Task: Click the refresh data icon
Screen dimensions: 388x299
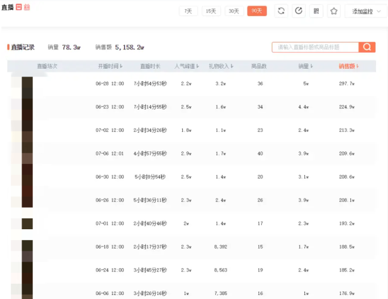Action: coord(281,11)
